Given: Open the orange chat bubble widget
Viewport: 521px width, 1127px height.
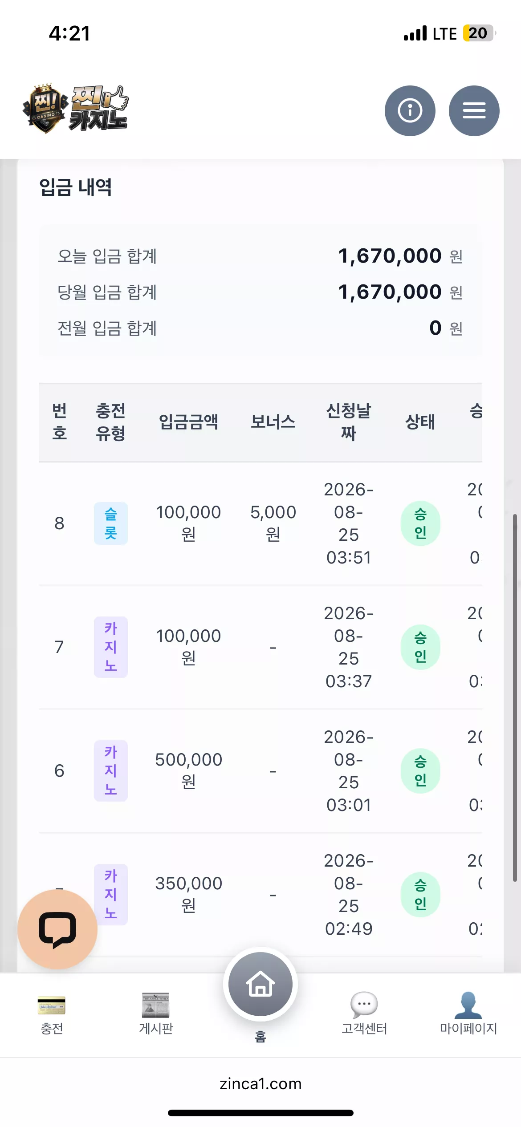Looking at the screenshot, I should point(57,929).
